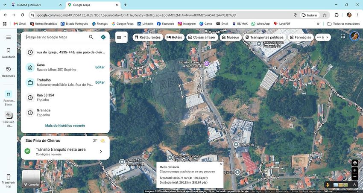Open Mais do histórico recente link

coord(65,126)
